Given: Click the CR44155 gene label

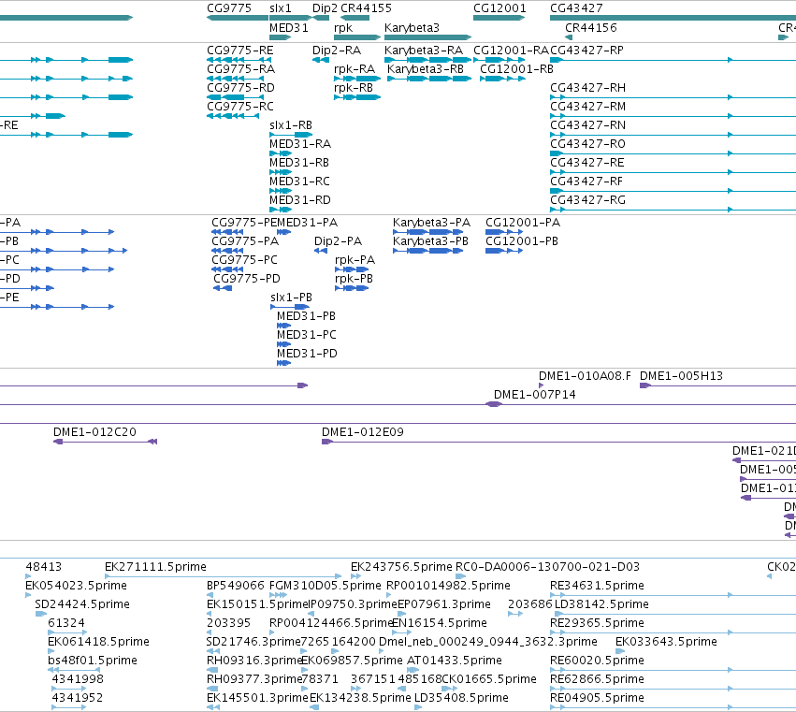Looking at the screenshot, I should (x=366, y=8).
